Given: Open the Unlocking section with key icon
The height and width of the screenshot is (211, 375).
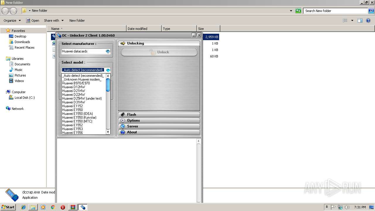Looking at the screenshot, I should tap(159, 43).
